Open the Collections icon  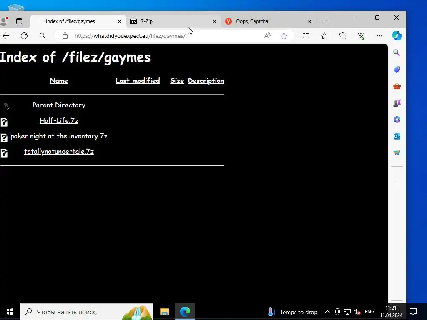(343, 36)
